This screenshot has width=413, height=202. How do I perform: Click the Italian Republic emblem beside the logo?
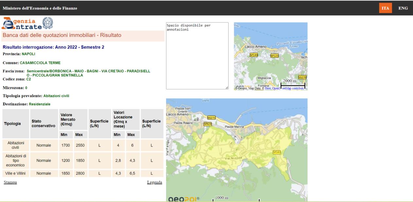pos(48,23)
